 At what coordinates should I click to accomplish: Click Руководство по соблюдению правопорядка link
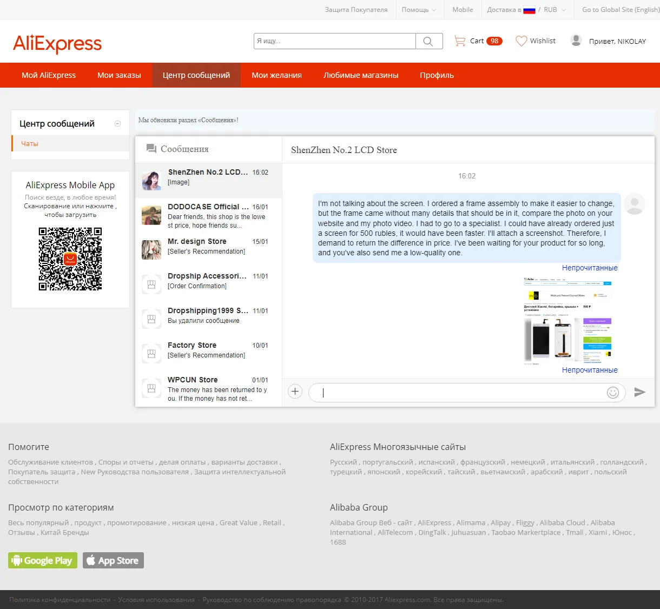[x=272, y=599]
